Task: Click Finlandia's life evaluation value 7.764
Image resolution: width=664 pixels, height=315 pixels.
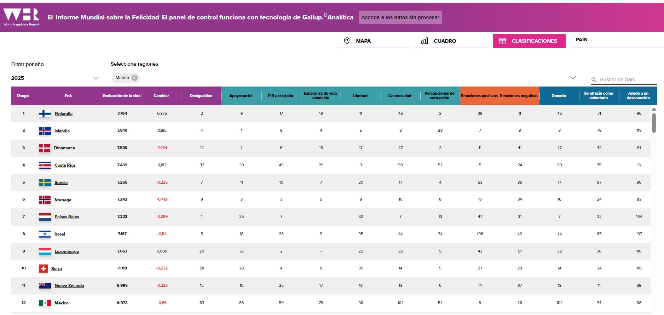Action: pos(122,114)
